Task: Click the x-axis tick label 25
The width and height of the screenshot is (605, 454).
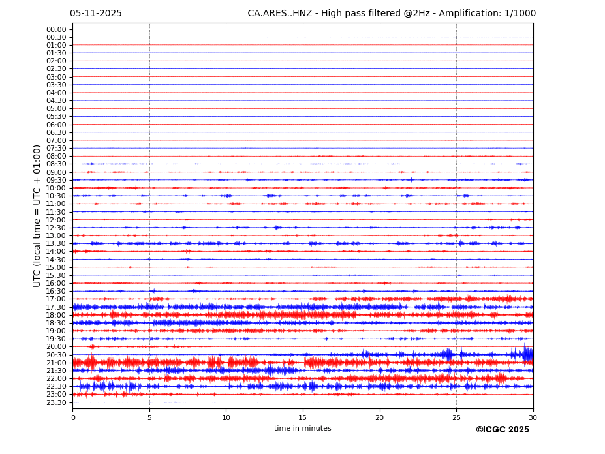Action: coord(456,417)
